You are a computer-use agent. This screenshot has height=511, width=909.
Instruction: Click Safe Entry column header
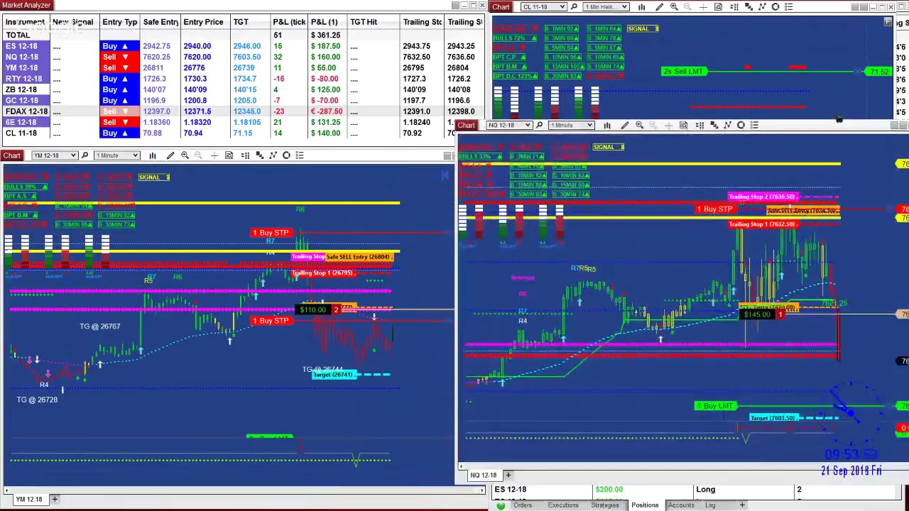(160, 22)
